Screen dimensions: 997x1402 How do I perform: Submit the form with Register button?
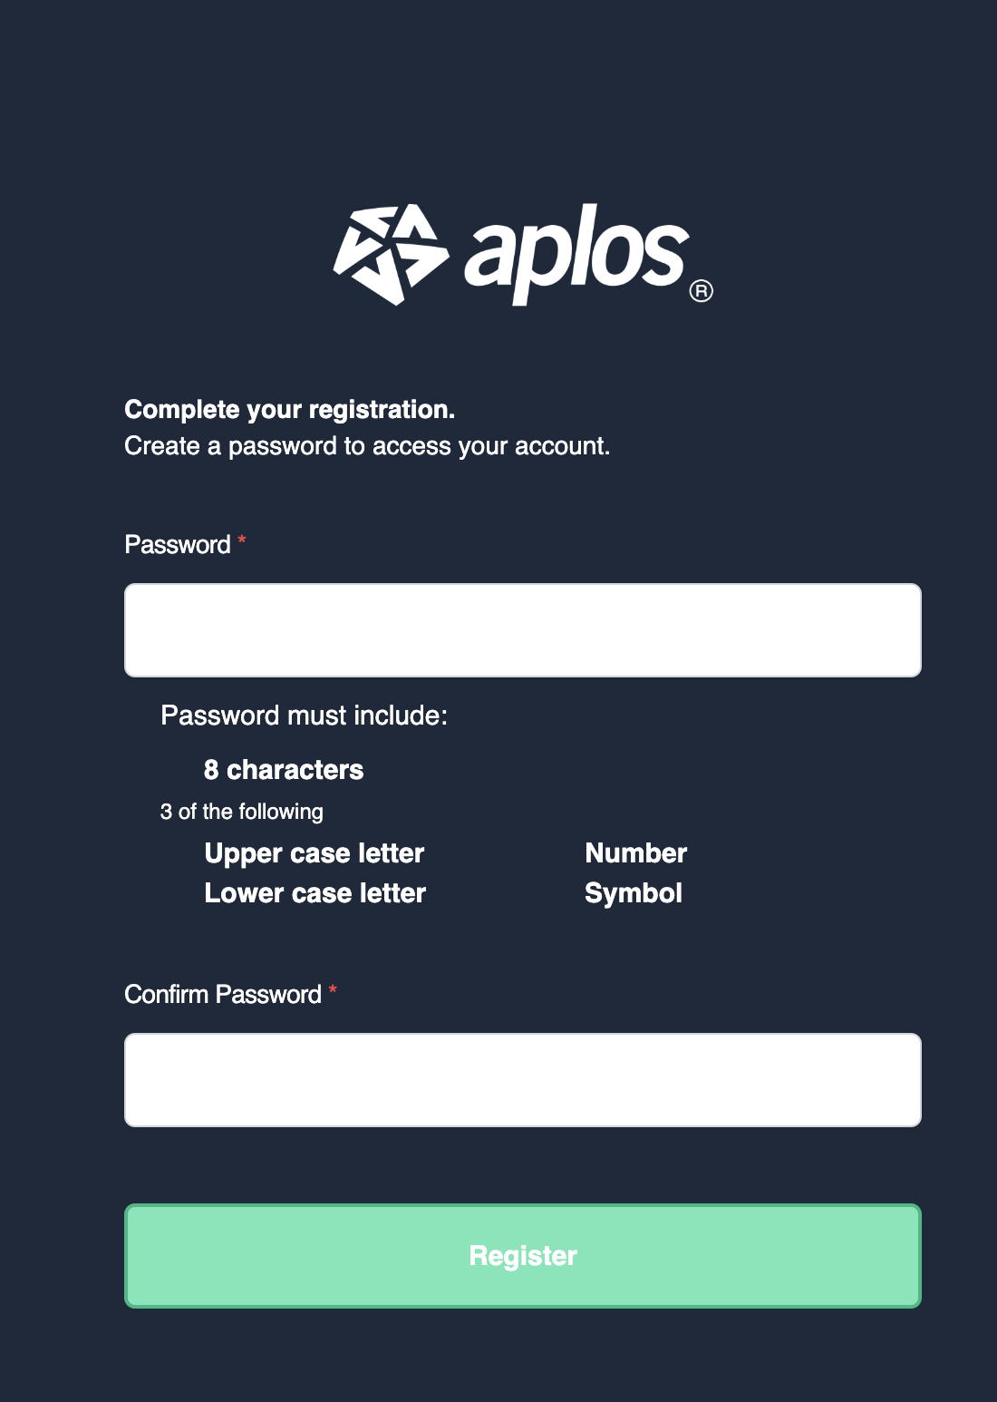pos(523,1256)
